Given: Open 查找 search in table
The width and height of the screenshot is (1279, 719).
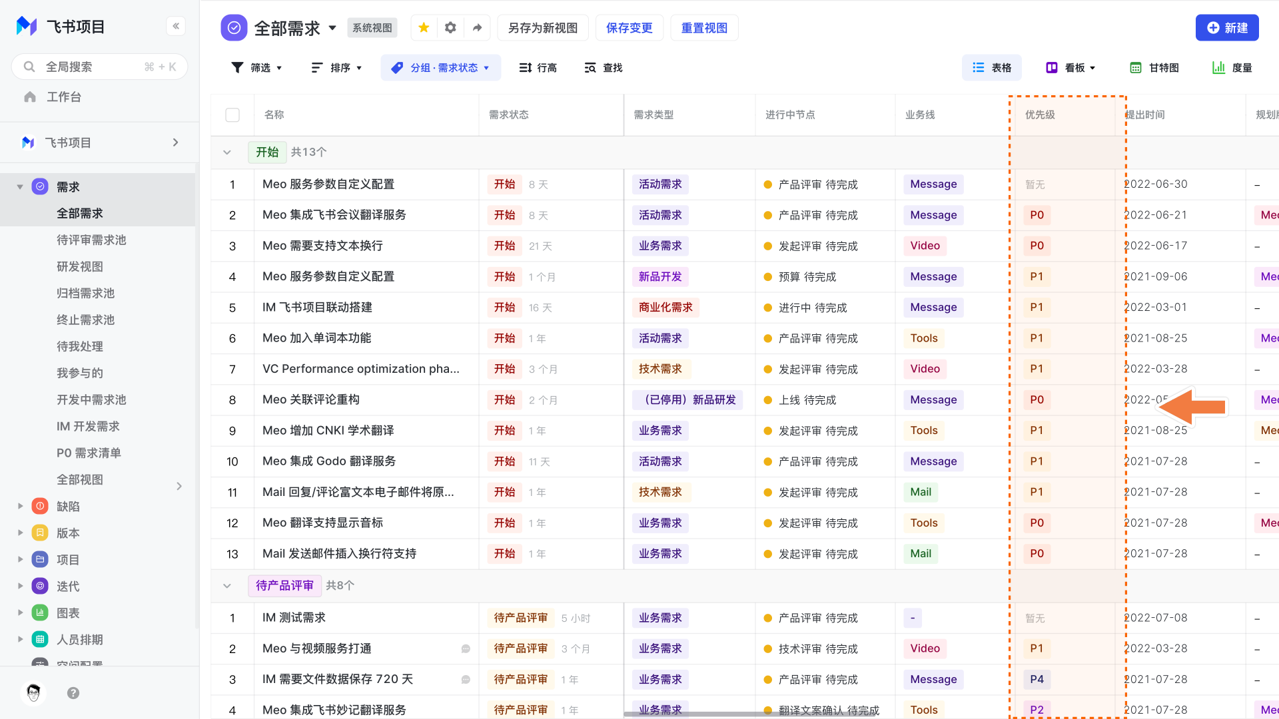Looking at the screenshot, I should pos(603,68).
